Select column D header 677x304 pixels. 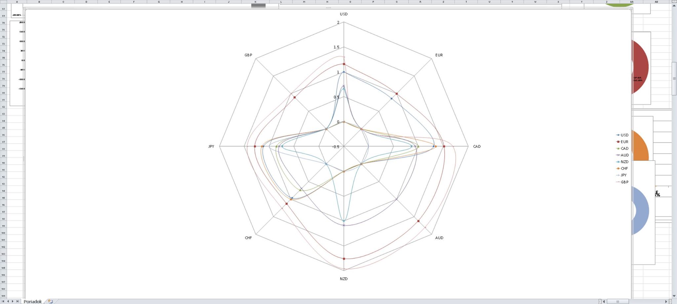tap(86, 2)
